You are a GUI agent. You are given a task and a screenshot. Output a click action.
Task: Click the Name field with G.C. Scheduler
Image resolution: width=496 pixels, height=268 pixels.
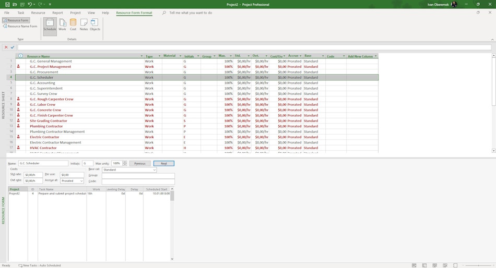point(43,163)
